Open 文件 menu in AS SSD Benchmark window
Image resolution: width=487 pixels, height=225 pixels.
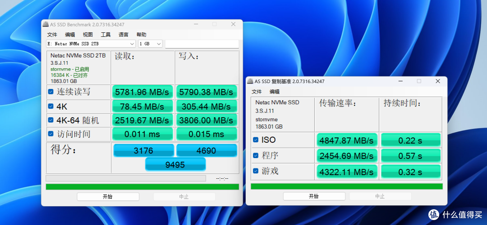[52, 34]
